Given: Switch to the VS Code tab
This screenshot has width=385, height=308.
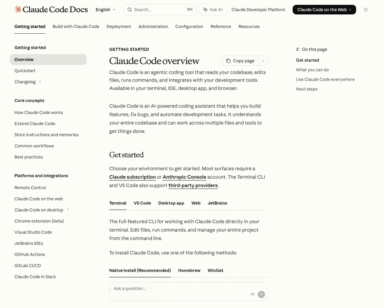Looking at the screenshot, I should click(x=142, y=203).
